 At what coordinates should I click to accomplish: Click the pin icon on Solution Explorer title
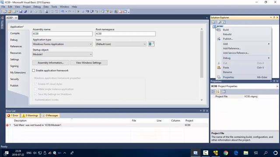pyautogui.click(x=274, y=17)
